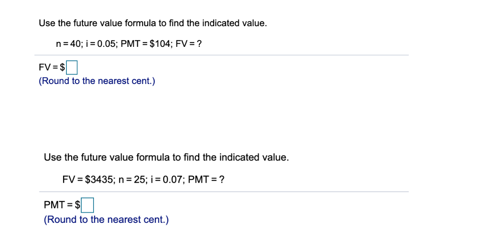Click the n = 25 value text
The image size is (479, 249).
[132, 179]
